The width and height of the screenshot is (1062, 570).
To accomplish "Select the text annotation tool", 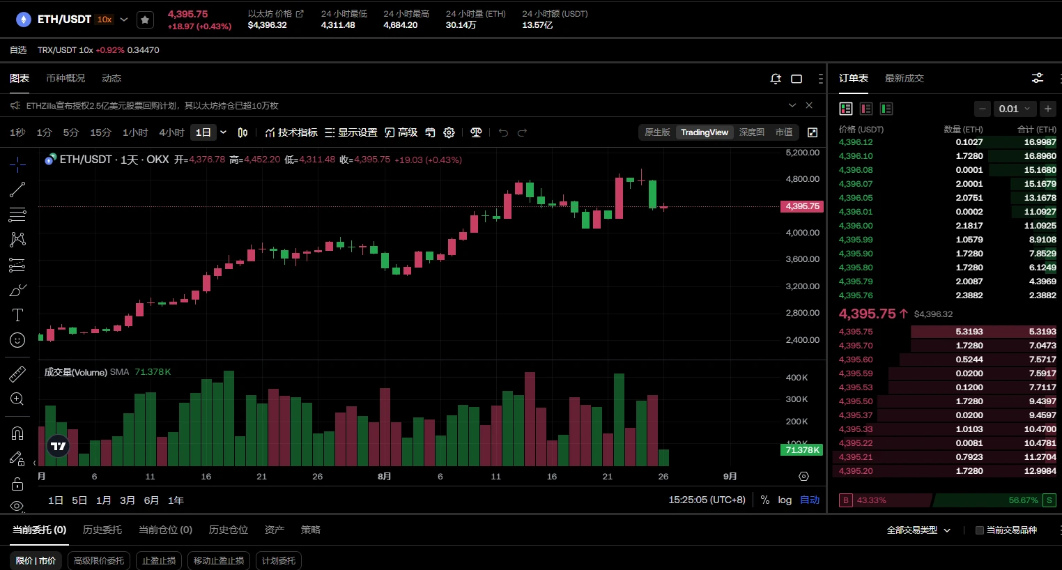I will point(17,315).
